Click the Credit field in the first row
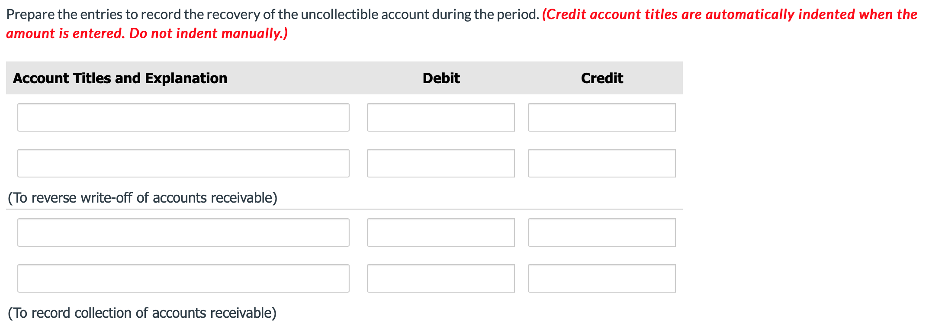The width and height of the screenshot is (926, 329). tap(601, 117)
